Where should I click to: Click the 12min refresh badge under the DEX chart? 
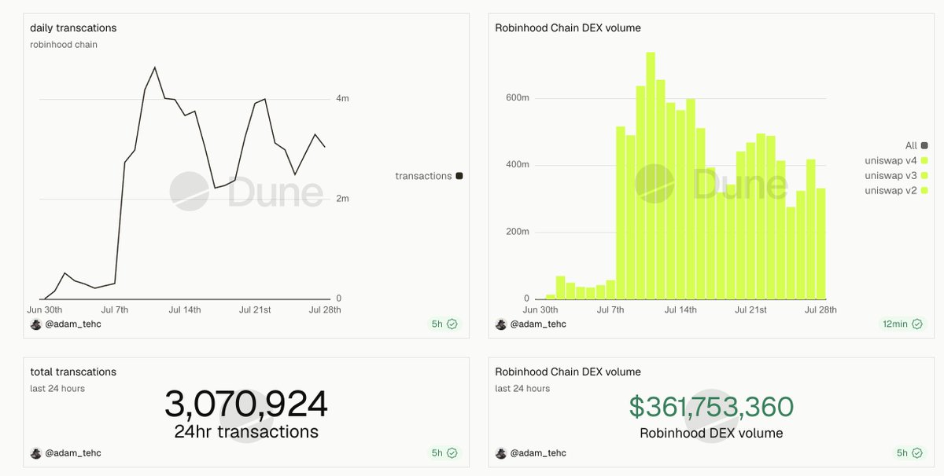coord(903,324)
